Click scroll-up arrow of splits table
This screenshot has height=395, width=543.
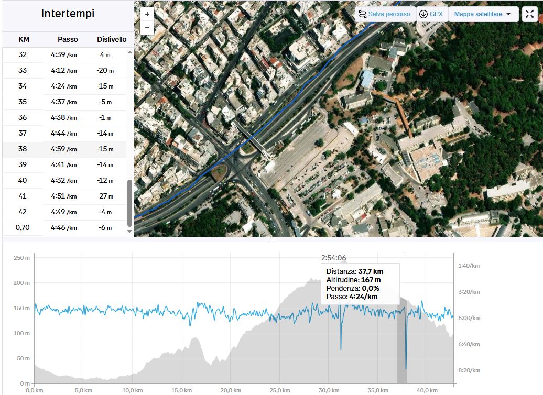tap(130, 52)
